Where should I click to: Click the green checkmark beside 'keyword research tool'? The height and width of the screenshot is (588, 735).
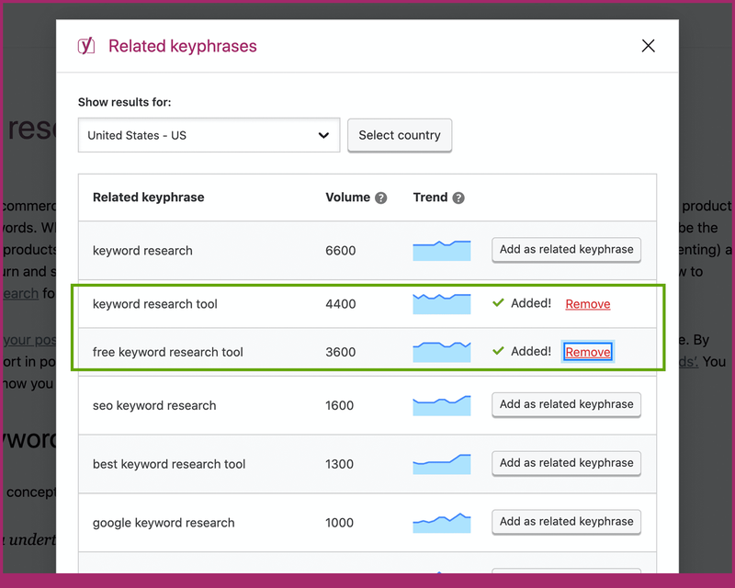tap(498, 303)
